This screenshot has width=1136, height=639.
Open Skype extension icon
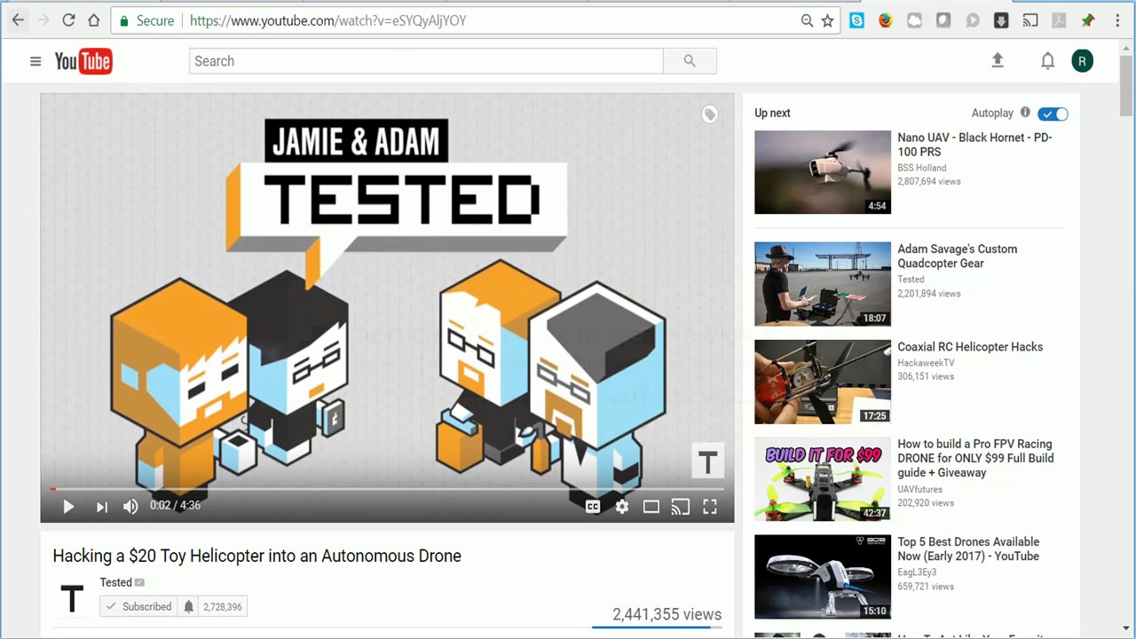pos(856,20)
